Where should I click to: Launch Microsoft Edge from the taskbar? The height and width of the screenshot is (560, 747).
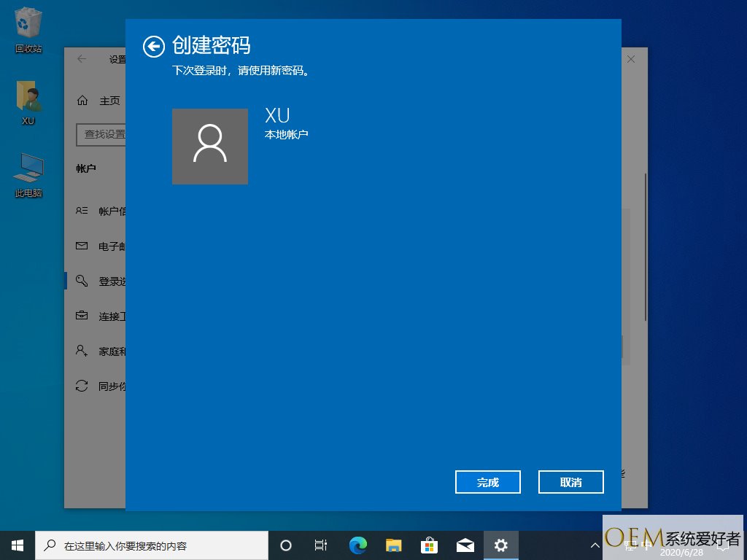click(357, 545)
